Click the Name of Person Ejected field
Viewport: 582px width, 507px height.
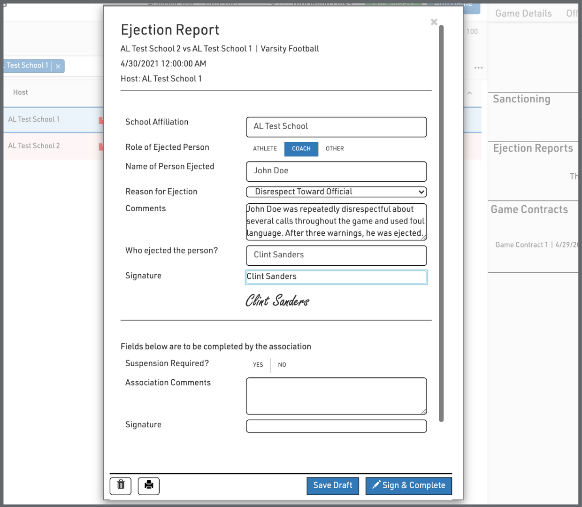[336, 171]
